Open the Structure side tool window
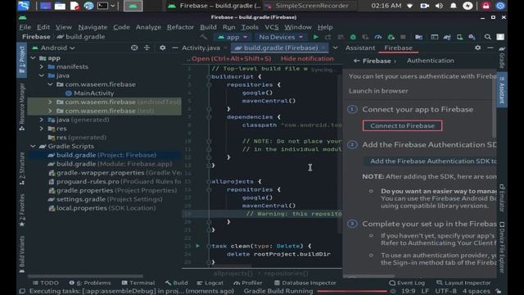 [x=22, y=169]
